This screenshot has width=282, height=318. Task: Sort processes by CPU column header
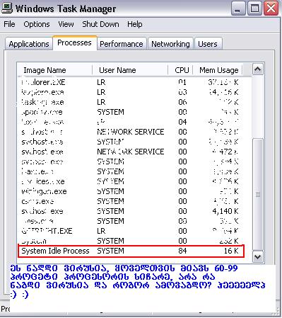click(181, 70)
